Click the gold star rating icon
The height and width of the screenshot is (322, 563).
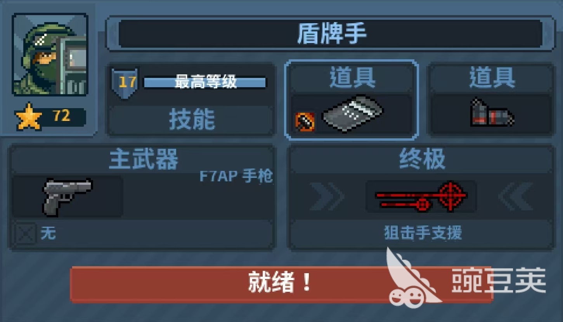29,117
